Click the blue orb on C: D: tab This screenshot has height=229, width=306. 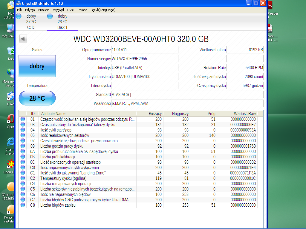click(19, 16)
